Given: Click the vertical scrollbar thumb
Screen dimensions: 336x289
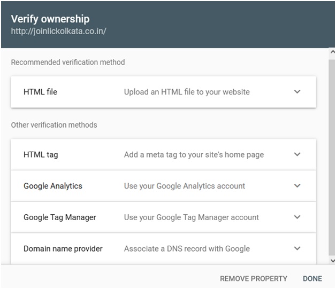Looking at the screenshot, I should click(x=332, y=157).
